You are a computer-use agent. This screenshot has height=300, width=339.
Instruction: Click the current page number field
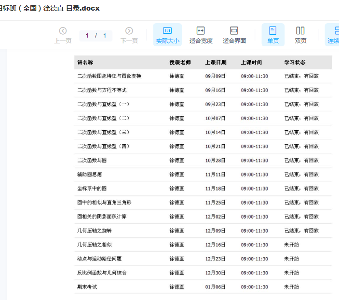click(x=88, y=36)
